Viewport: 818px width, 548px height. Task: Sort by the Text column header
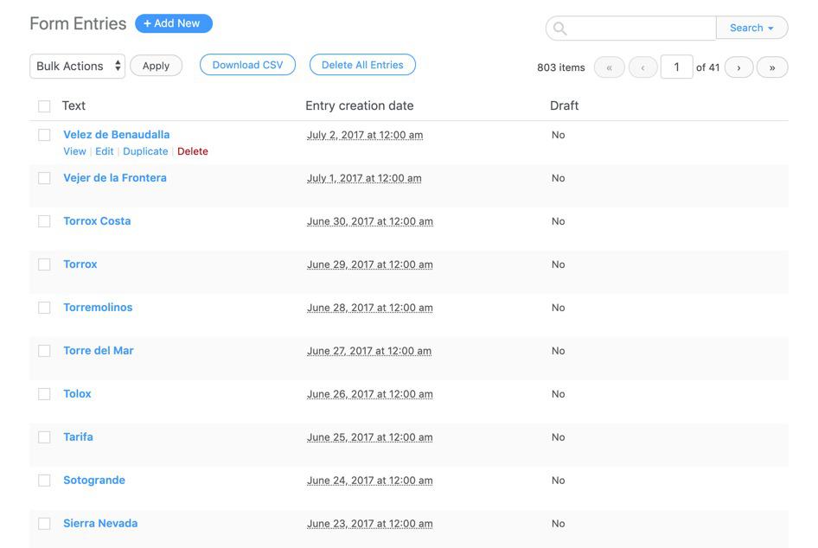click(x=73, y=105)
